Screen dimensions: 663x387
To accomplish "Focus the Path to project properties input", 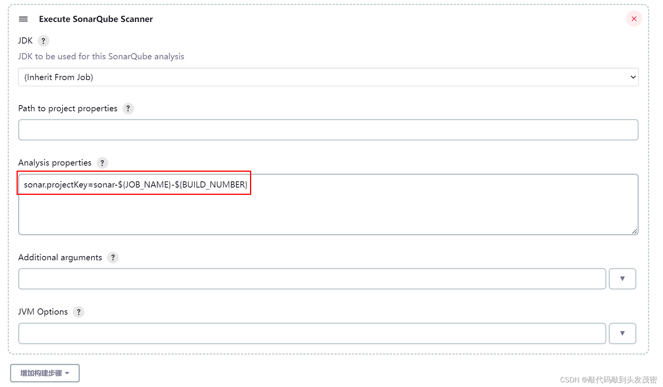I will (x=328, y=130).
